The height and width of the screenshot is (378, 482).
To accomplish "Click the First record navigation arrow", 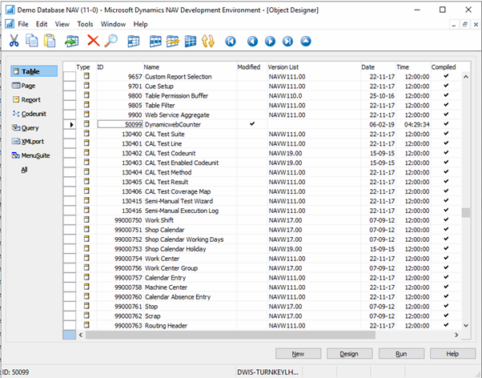I will (231, 40).
